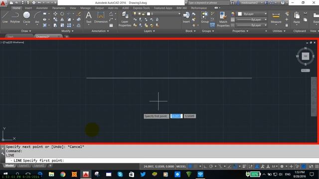Click the ViewCube Top face
This screenshot has width=319, height=179.
pos(306,56)
